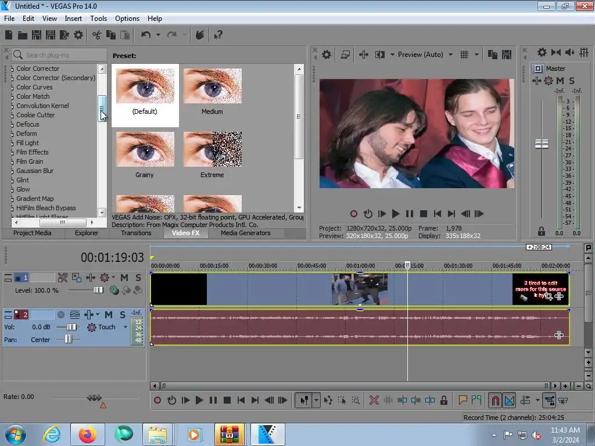Open the preview overlays grid icon
Viewport: 595px width, 446px height.
pos(464,55)
